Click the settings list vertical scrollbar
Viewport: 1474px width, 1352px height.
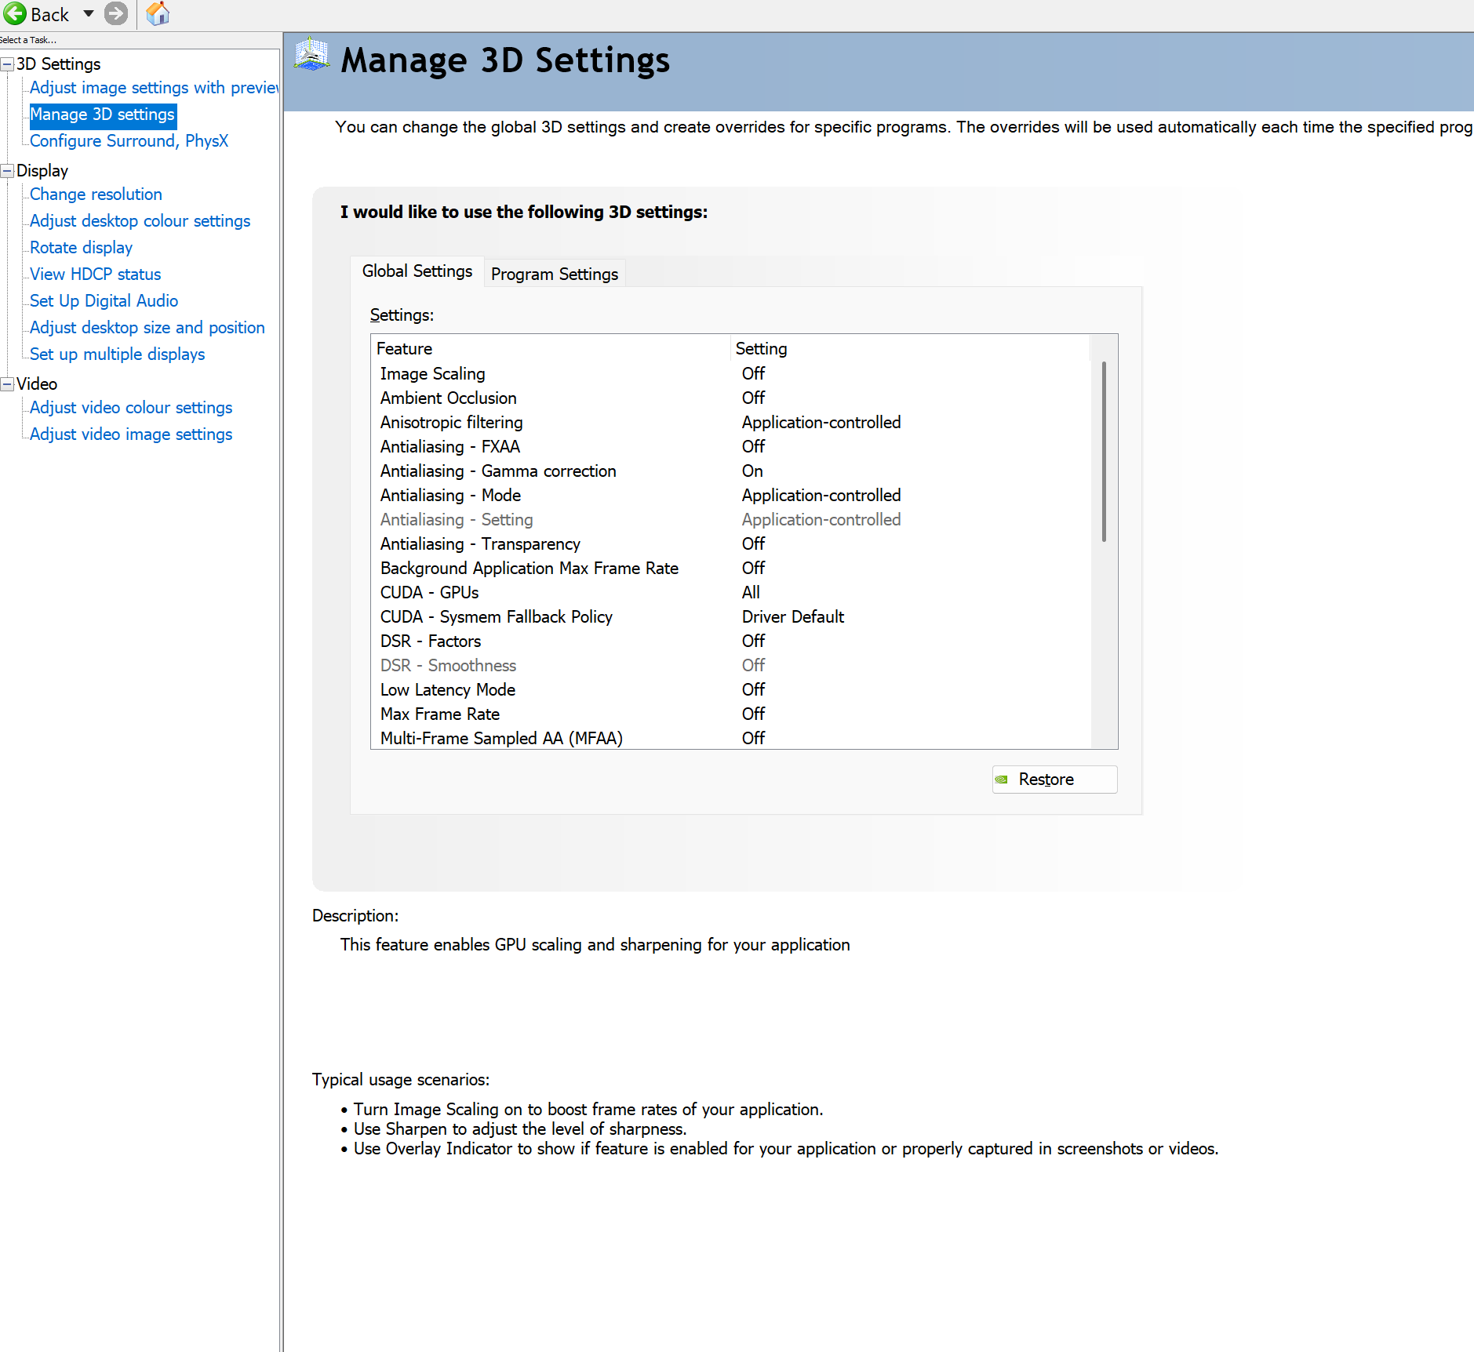point(1104,452)
